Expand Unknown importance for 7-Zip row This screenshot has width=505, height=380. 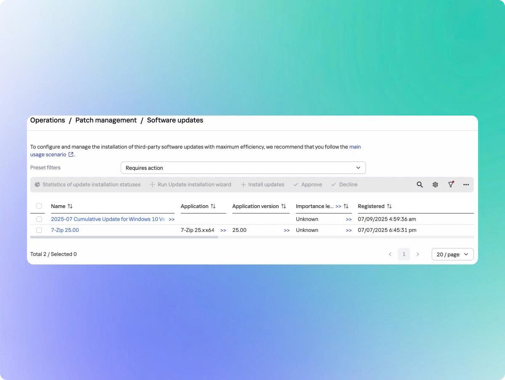tap(349, 230)
